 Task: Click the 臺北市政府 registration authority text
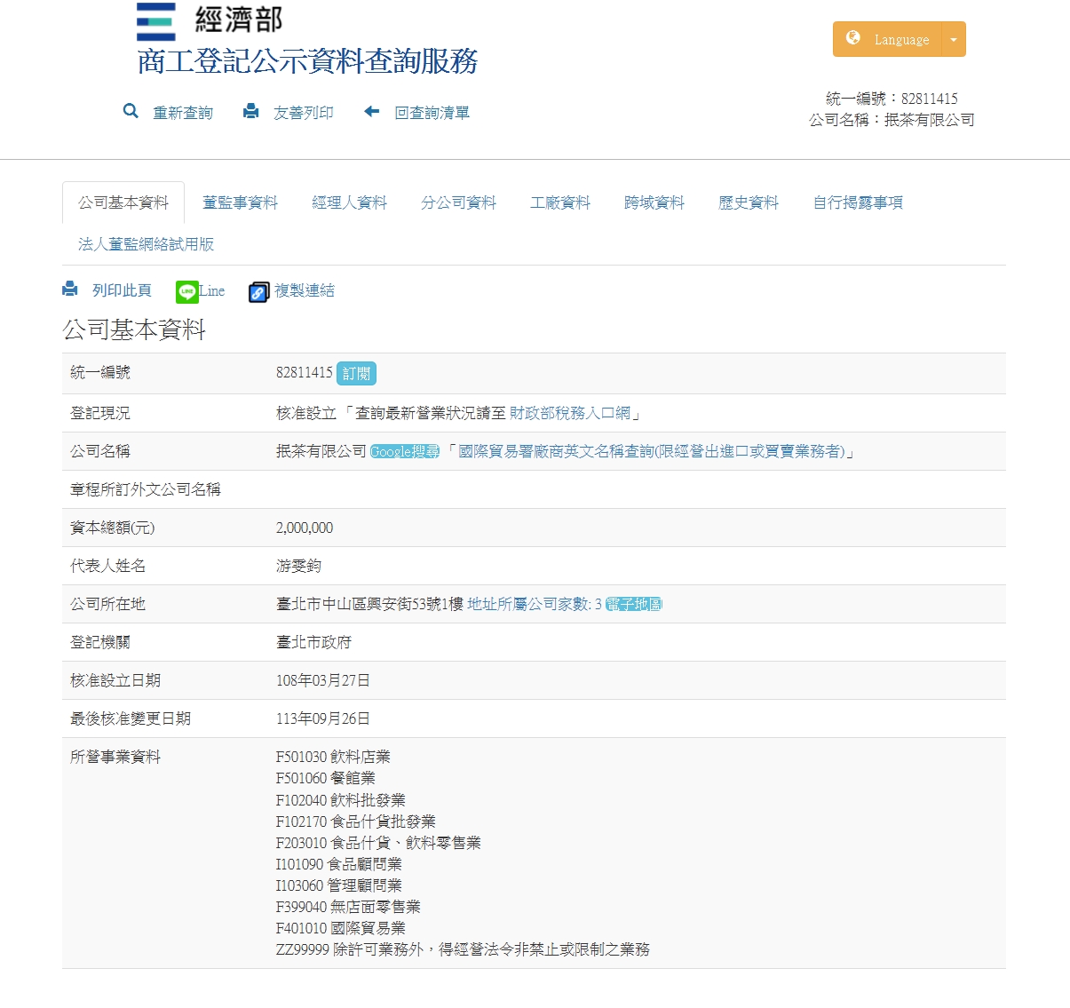[313, 642]
